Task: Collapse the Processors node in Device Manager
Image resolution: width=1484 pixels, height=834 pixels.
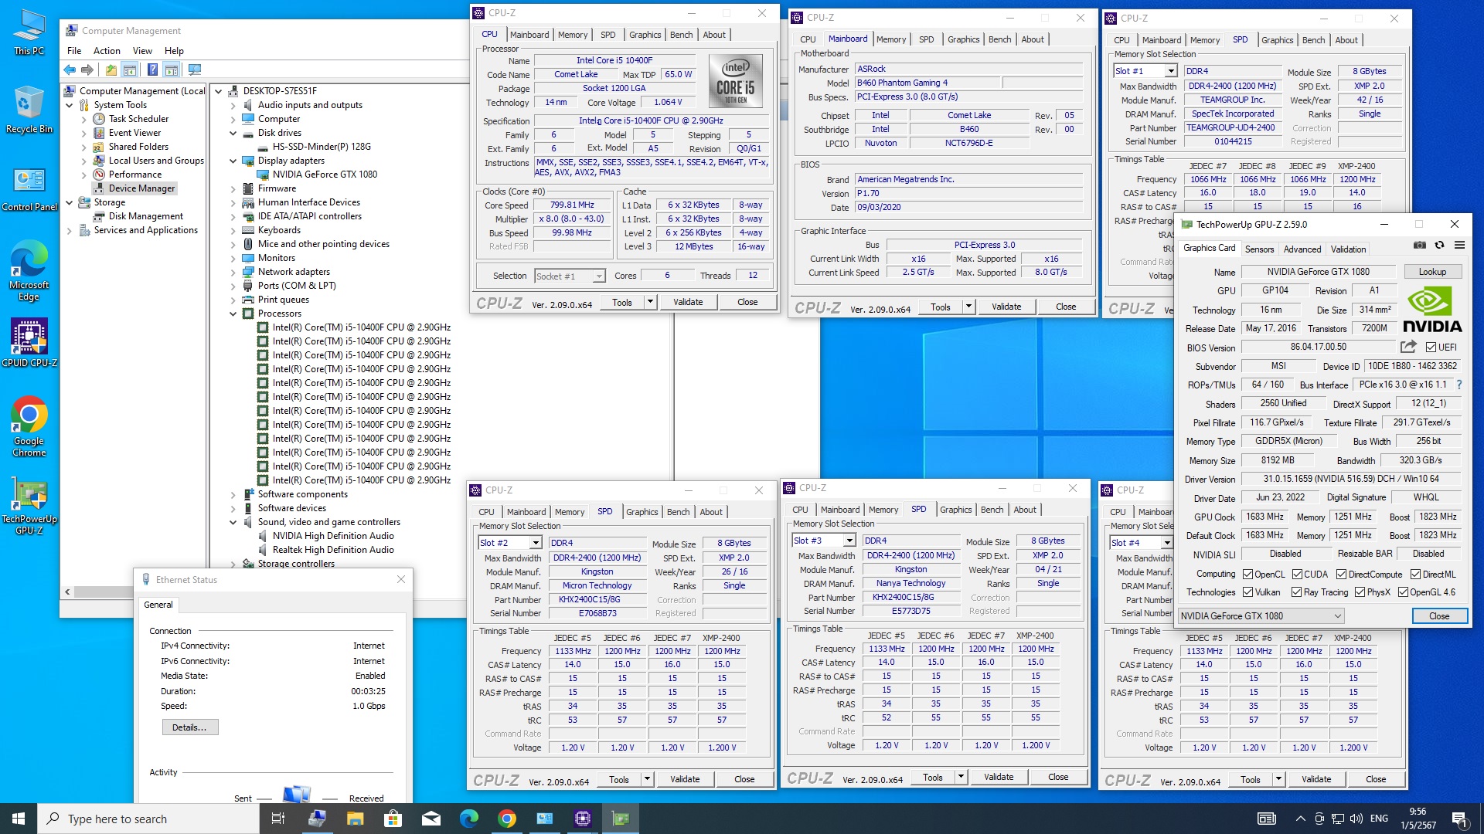Action: tap(233, 314)
